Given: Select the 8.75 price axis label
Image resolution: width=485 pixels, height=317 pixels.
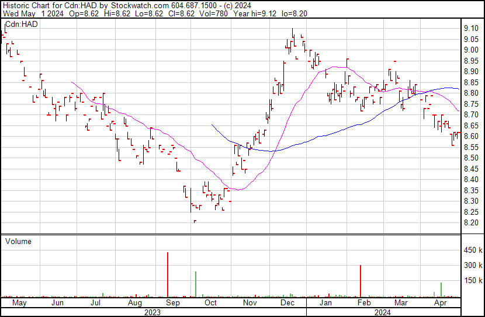Looking at the screenshot, I should click(471, 104).
